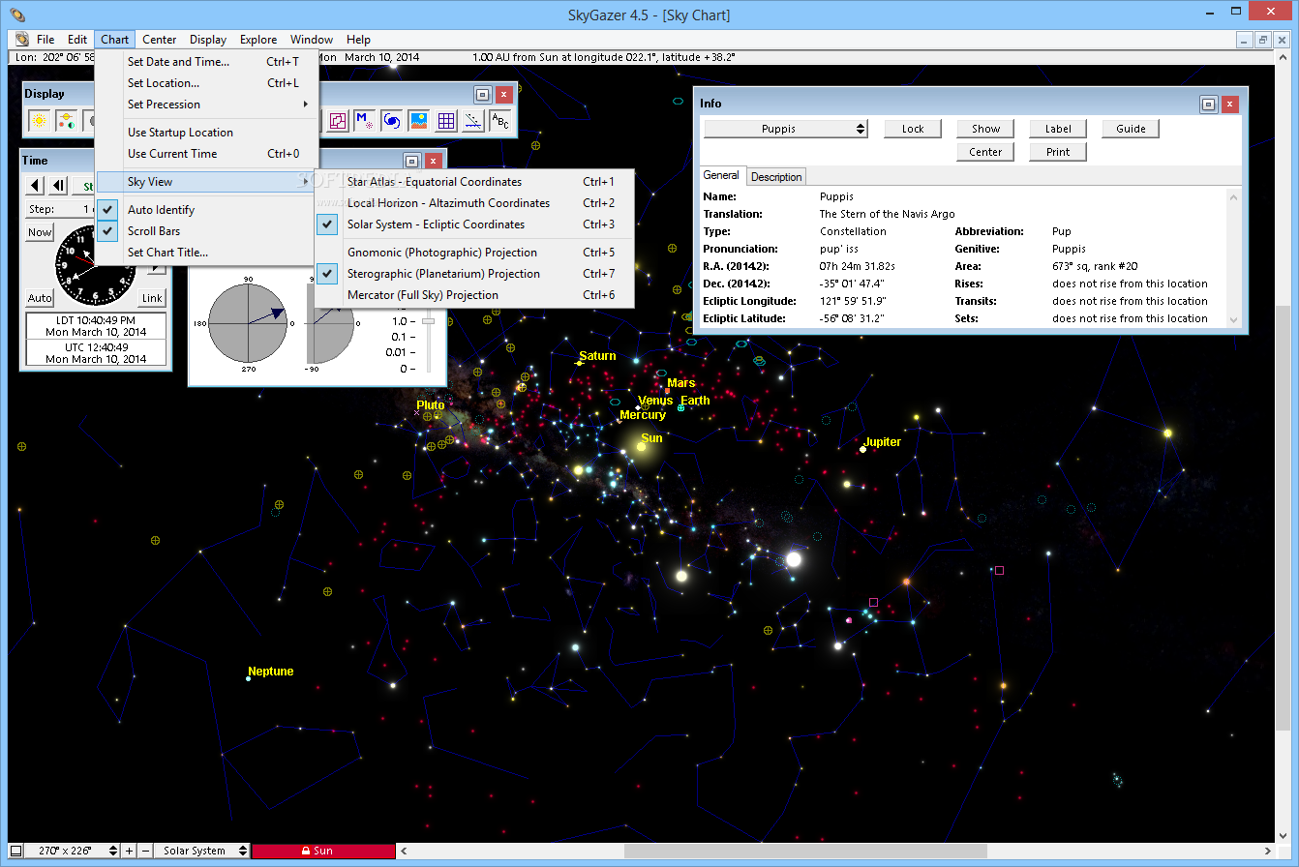Image resolution: width=1299 pixels, height=867 pixels.
Task: Open the Edit menu
Action: click(77, 40)
